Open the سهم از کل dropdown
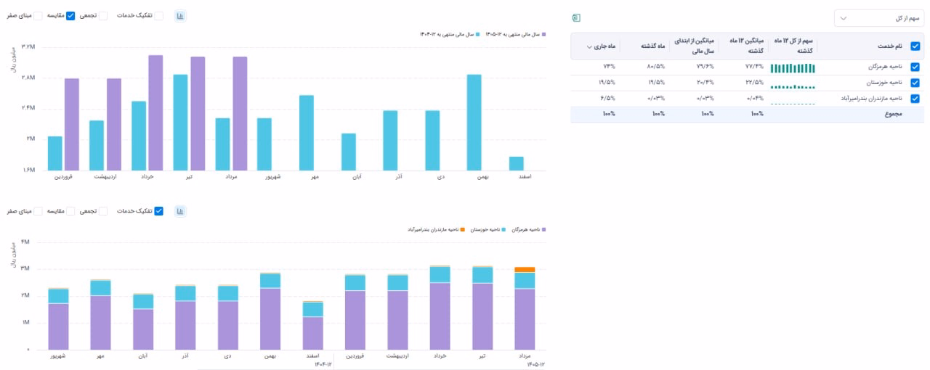The width and height of the screenshot is (930, 370). (x=879, y=17)
